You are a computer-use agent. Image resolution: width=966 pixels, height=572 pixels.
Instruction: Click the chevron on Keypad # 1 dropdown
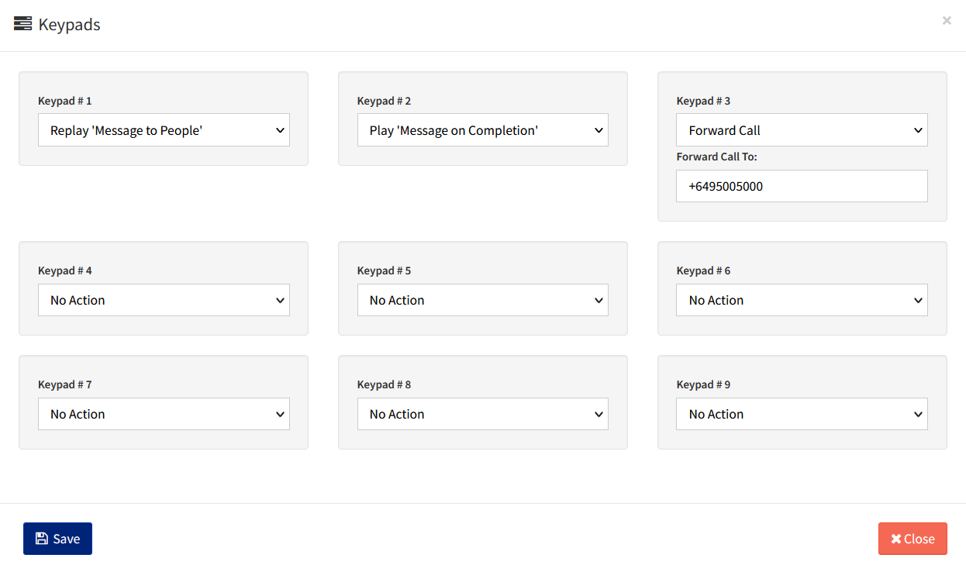pyautogui.click(x=281, y=129)
